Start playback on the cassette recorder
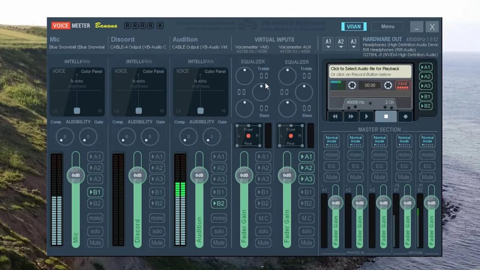The height and width of the screenshot is (270, 480). [367, 117]
